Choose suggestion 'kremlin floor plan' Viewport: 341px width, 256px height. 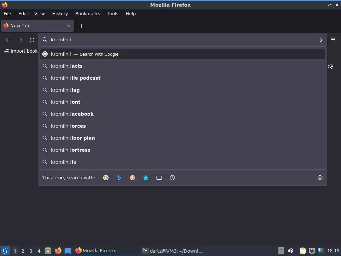click(x=182, y=138)
